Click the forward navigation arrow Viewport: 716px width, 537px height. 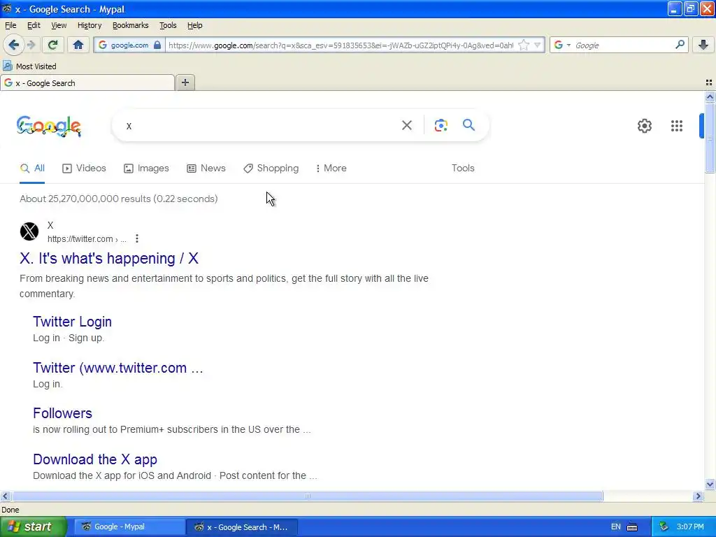click(31, 45)
